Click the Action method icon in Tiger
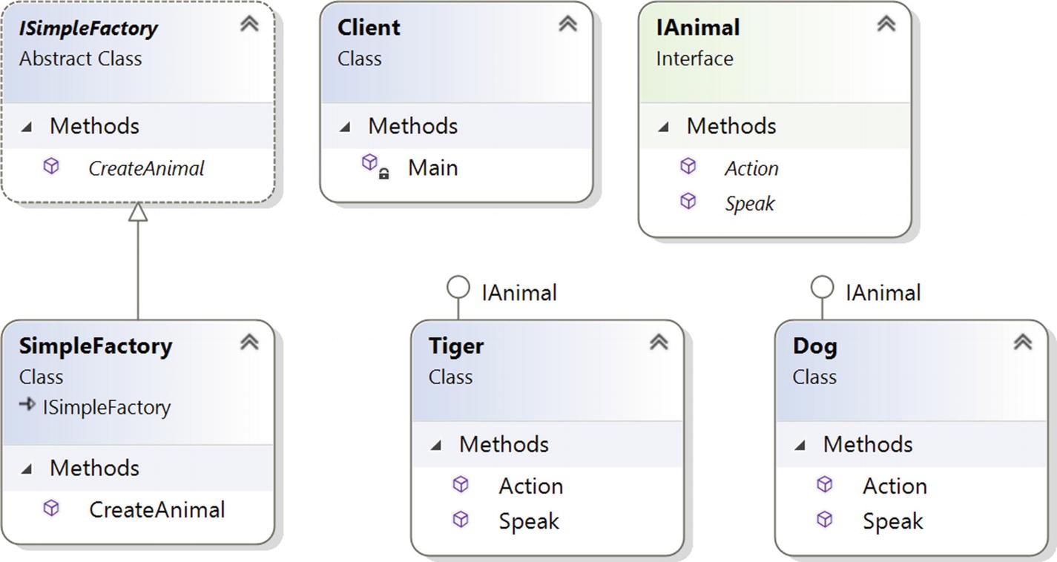The width and height of the screenshot is (1057, 562). click(x=461, y=485)
